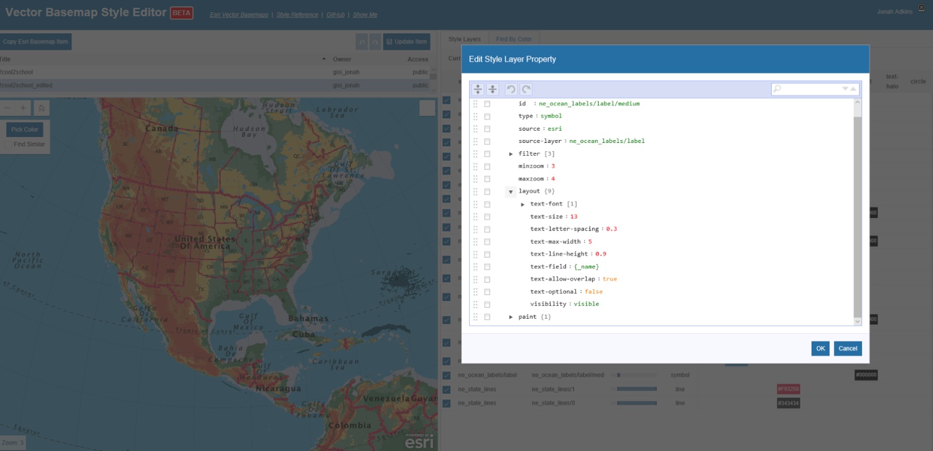Click the property editor vertical scrollbar
This screenshot has width=933, height=451.
click(857, 212)
